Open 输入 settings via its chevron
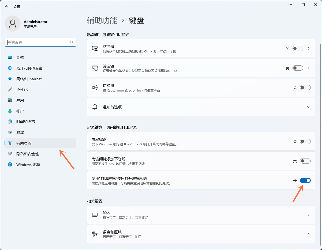322x250 pixels. (x=309, y=215)
